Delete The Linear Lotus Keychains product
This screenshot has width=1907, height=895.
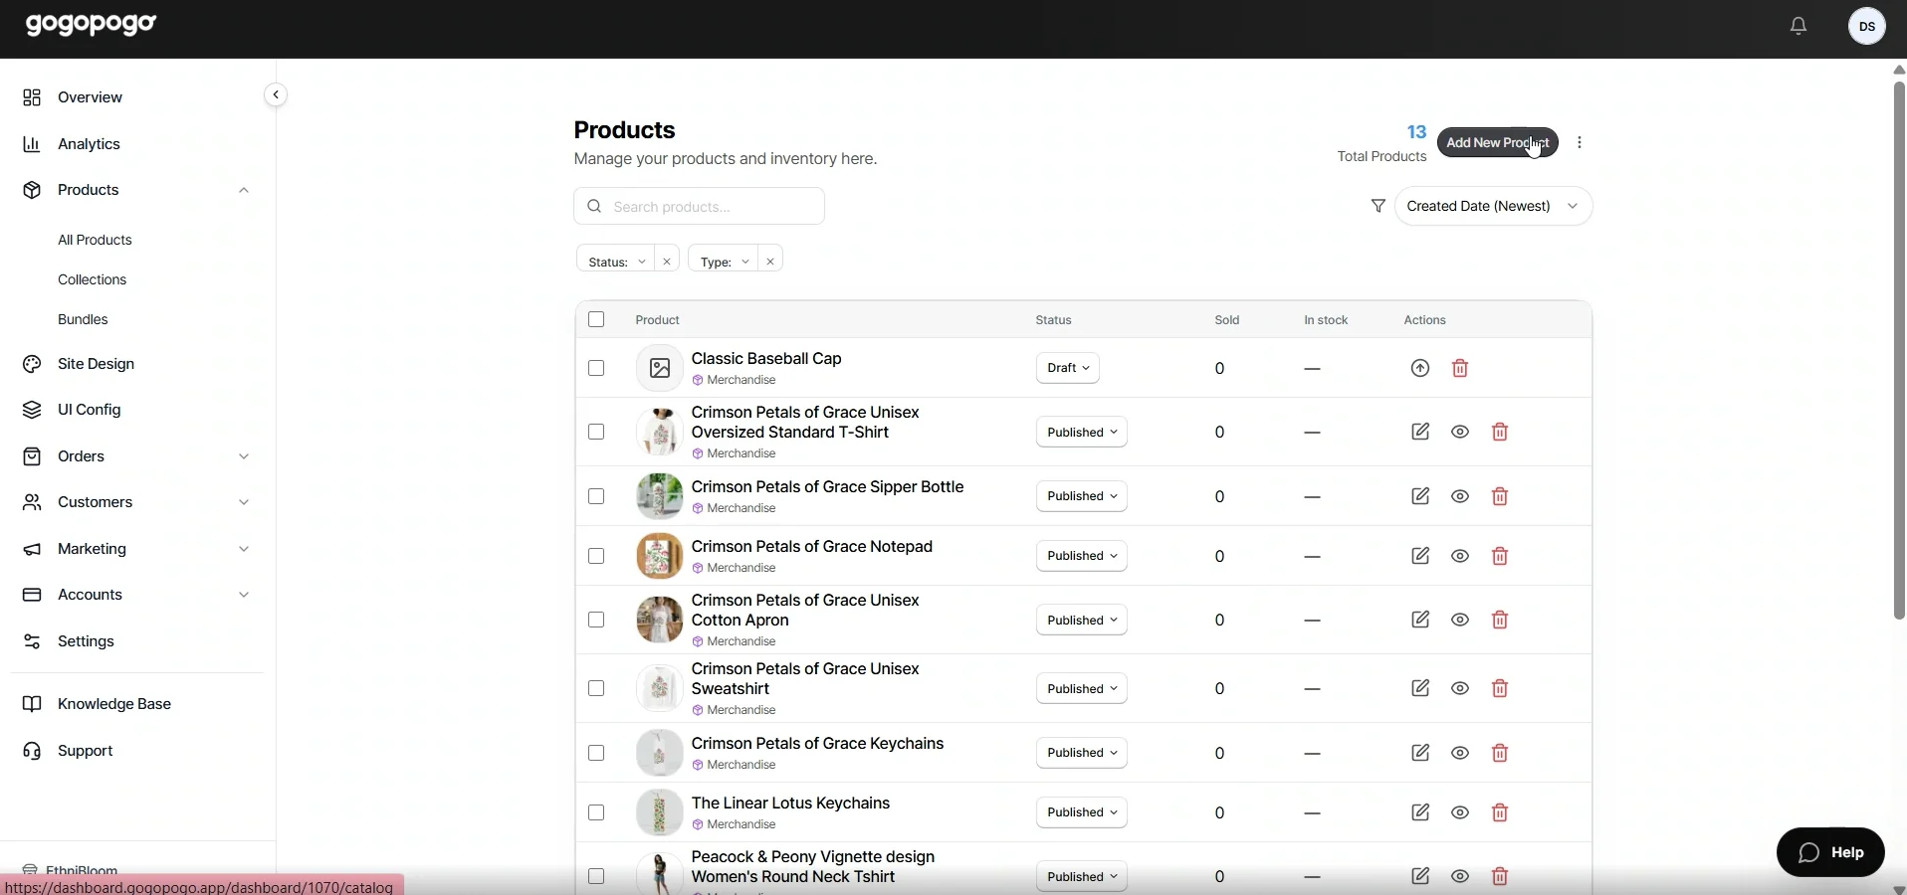coord(1500,812)
